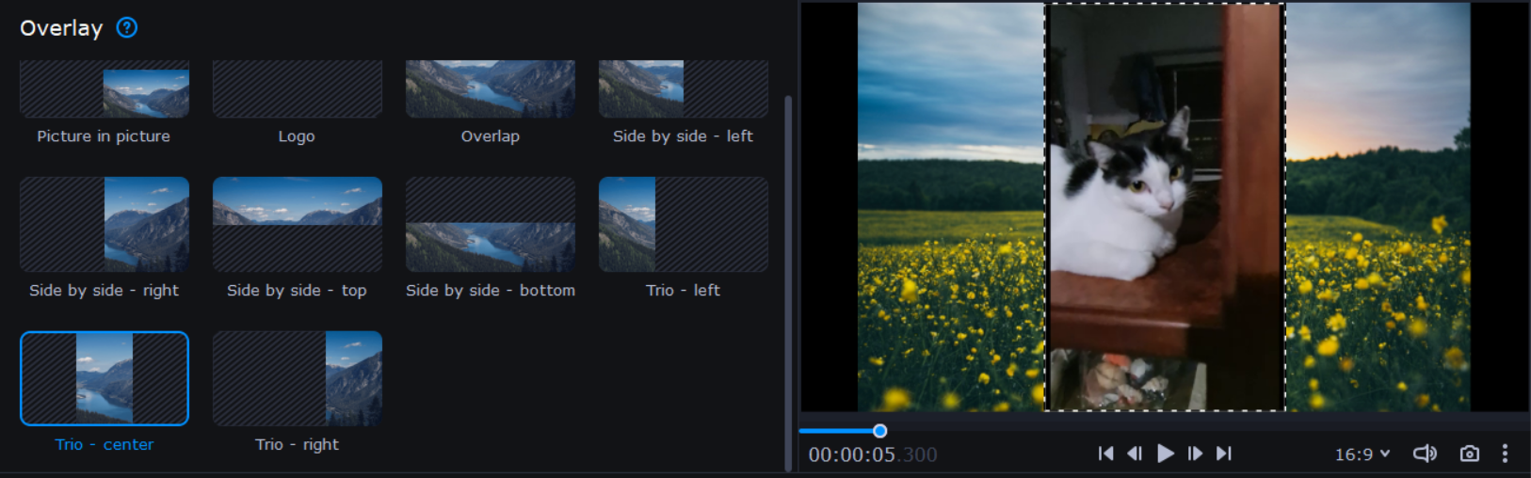Step back one frame
The width and height of the screenshot is (1531, 478).
tap(1135, 454)
